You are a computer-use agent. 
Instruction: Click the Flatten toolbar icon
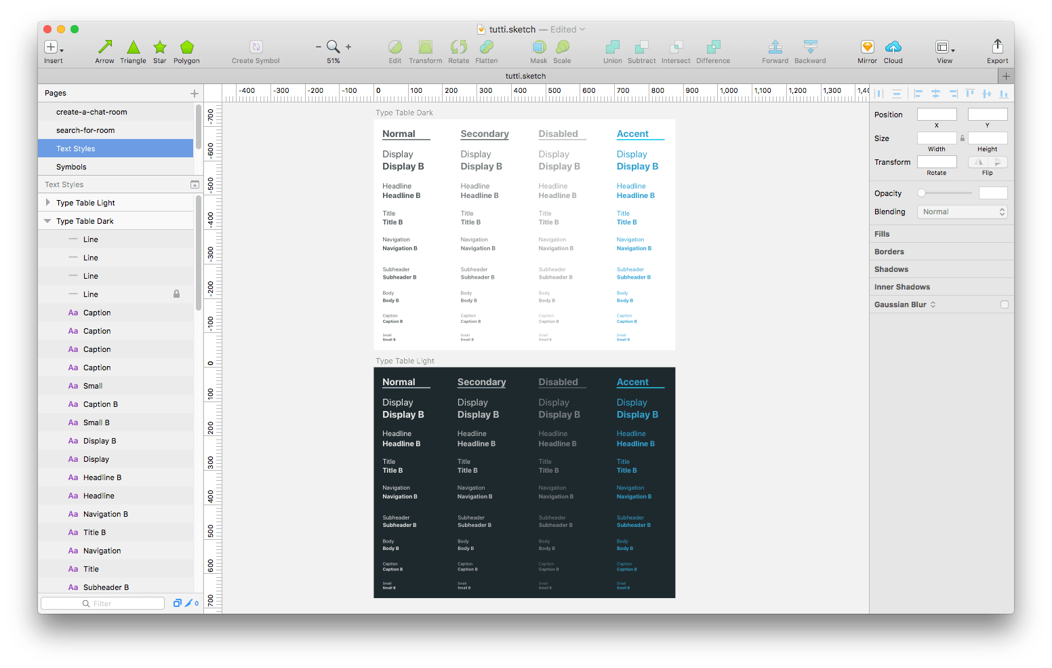(487, 47)
